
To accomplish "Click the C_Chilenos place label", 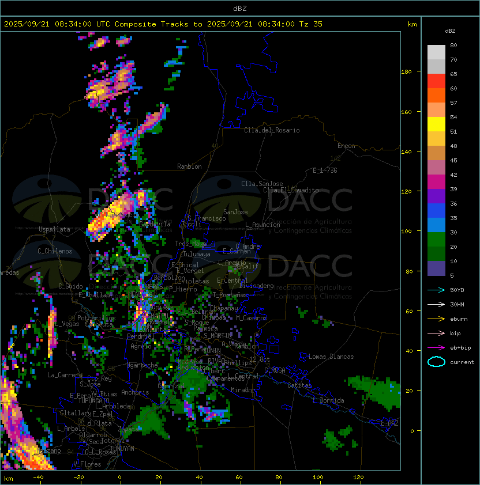I will [x=55, y=251].
